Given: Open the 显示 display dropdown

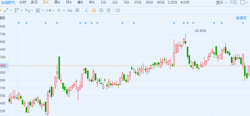Looking at the screenshot, I should point(222,3).
